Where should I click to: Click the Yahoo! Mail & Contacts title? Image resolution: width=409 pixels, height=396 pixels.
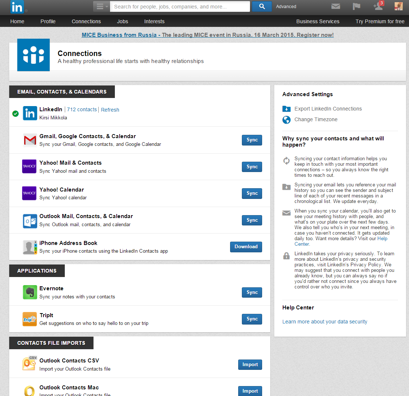(70, 163)
